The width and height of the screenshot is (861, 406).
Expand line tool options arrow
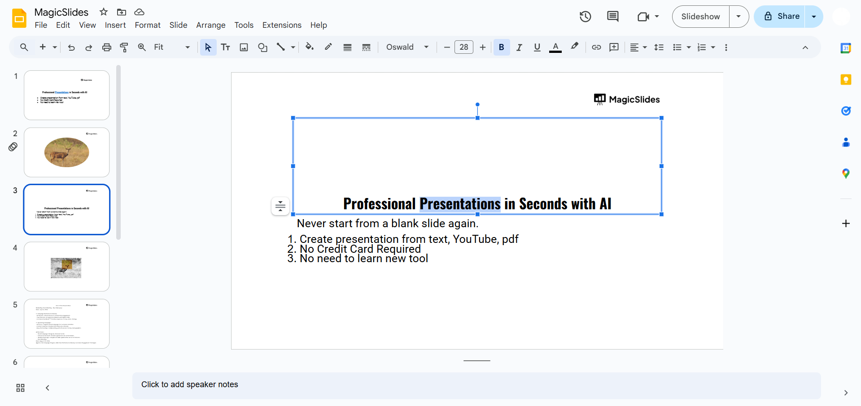293,47
